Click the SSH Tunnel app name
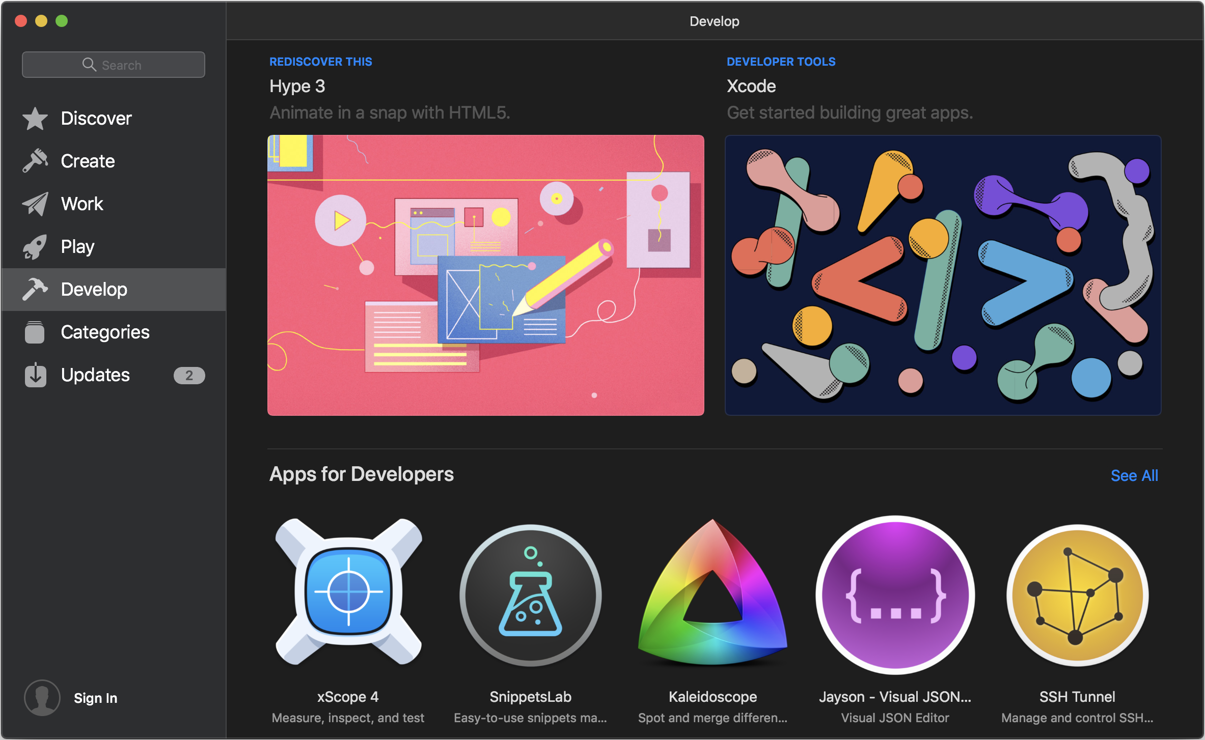This screenshot has width=1205, height=740. tap(1078, 697)
